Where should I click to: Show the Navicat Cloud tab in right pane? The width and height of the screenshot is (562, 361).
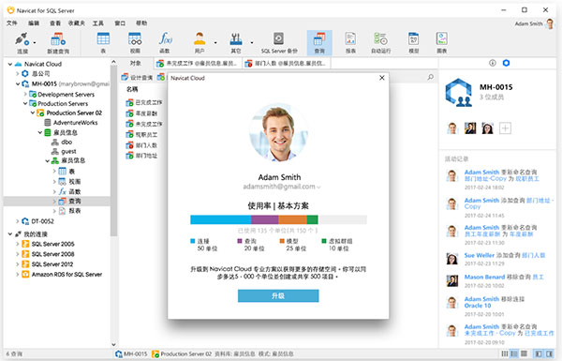(506, 63)
